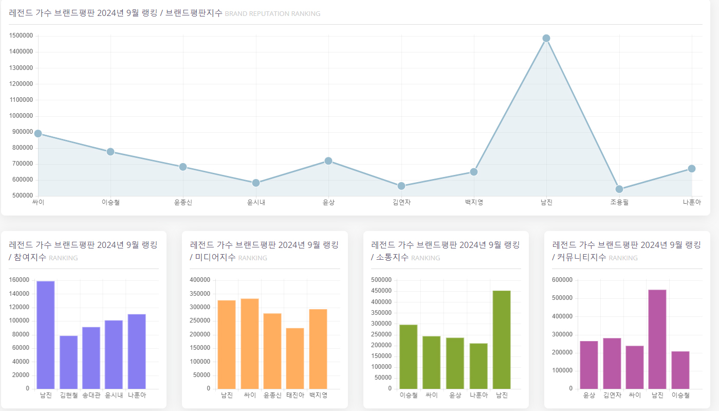
Task: Select the magenta 김연자 bar
Action: (612, 363)
